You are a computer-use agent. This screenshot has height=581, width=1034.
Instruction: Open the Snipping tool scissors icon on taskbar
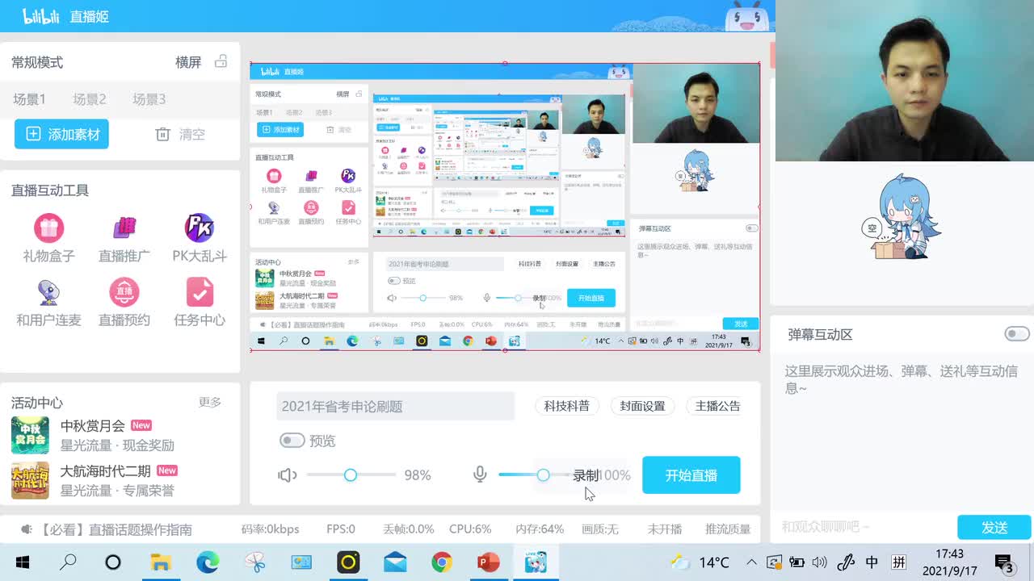[x=254, y=562]
